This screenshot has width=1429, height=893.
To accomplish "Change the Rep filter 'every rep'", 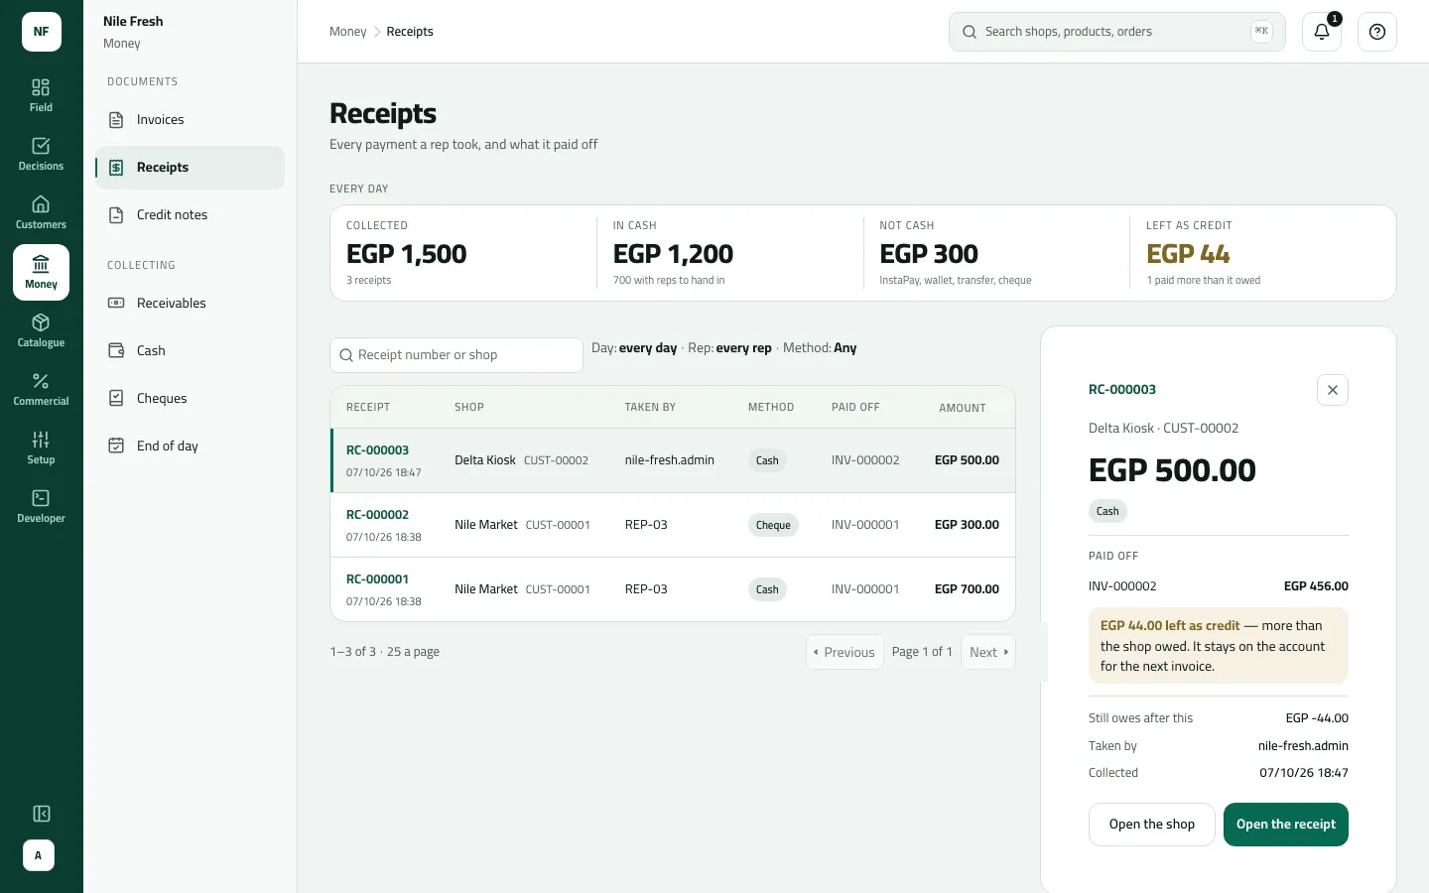I will point(743,348).
